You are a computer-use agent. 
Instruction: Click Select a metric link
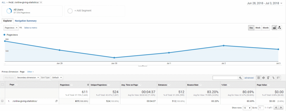point(31,28)
